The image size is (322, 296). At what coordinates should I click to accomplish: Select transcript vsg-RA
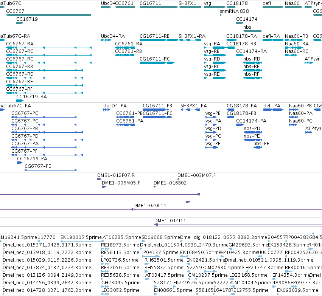coord(215,48)
